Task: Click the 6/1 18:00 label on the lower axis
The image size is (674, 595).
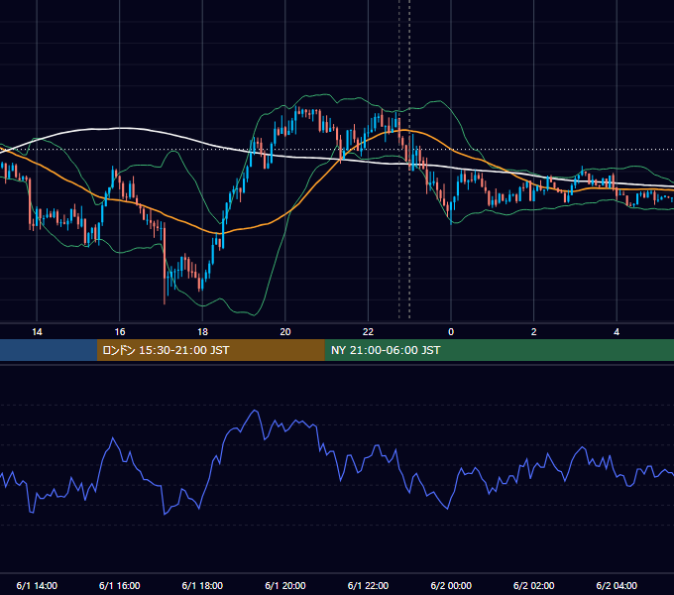Action: click(x=202, y=585)
